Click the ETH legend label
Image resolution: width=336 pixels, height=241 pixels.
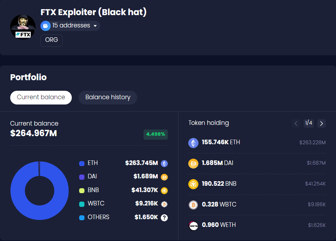93,163
